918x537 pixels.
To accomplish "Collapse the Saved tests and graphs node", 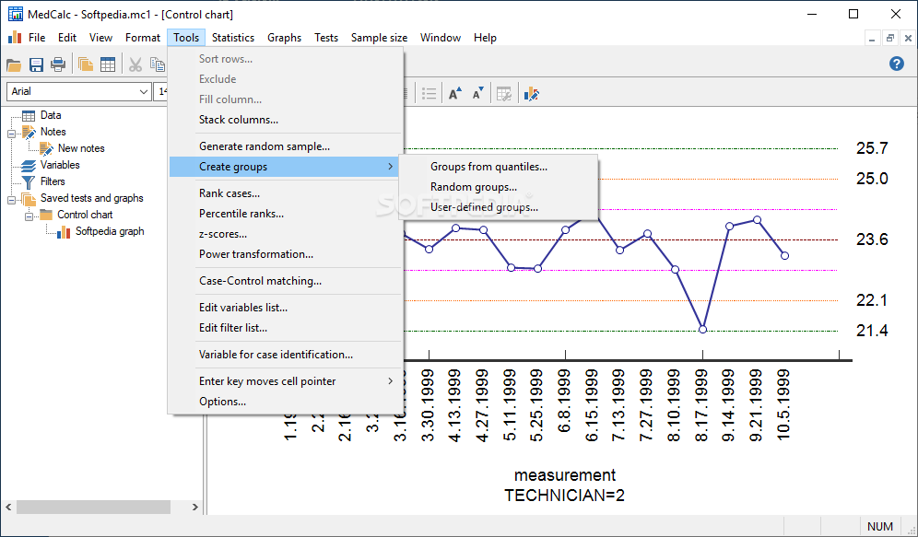I will (x=12, y=200).
